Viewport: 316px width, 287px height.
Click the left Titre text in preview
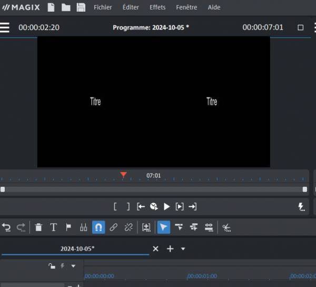[95, 101]
